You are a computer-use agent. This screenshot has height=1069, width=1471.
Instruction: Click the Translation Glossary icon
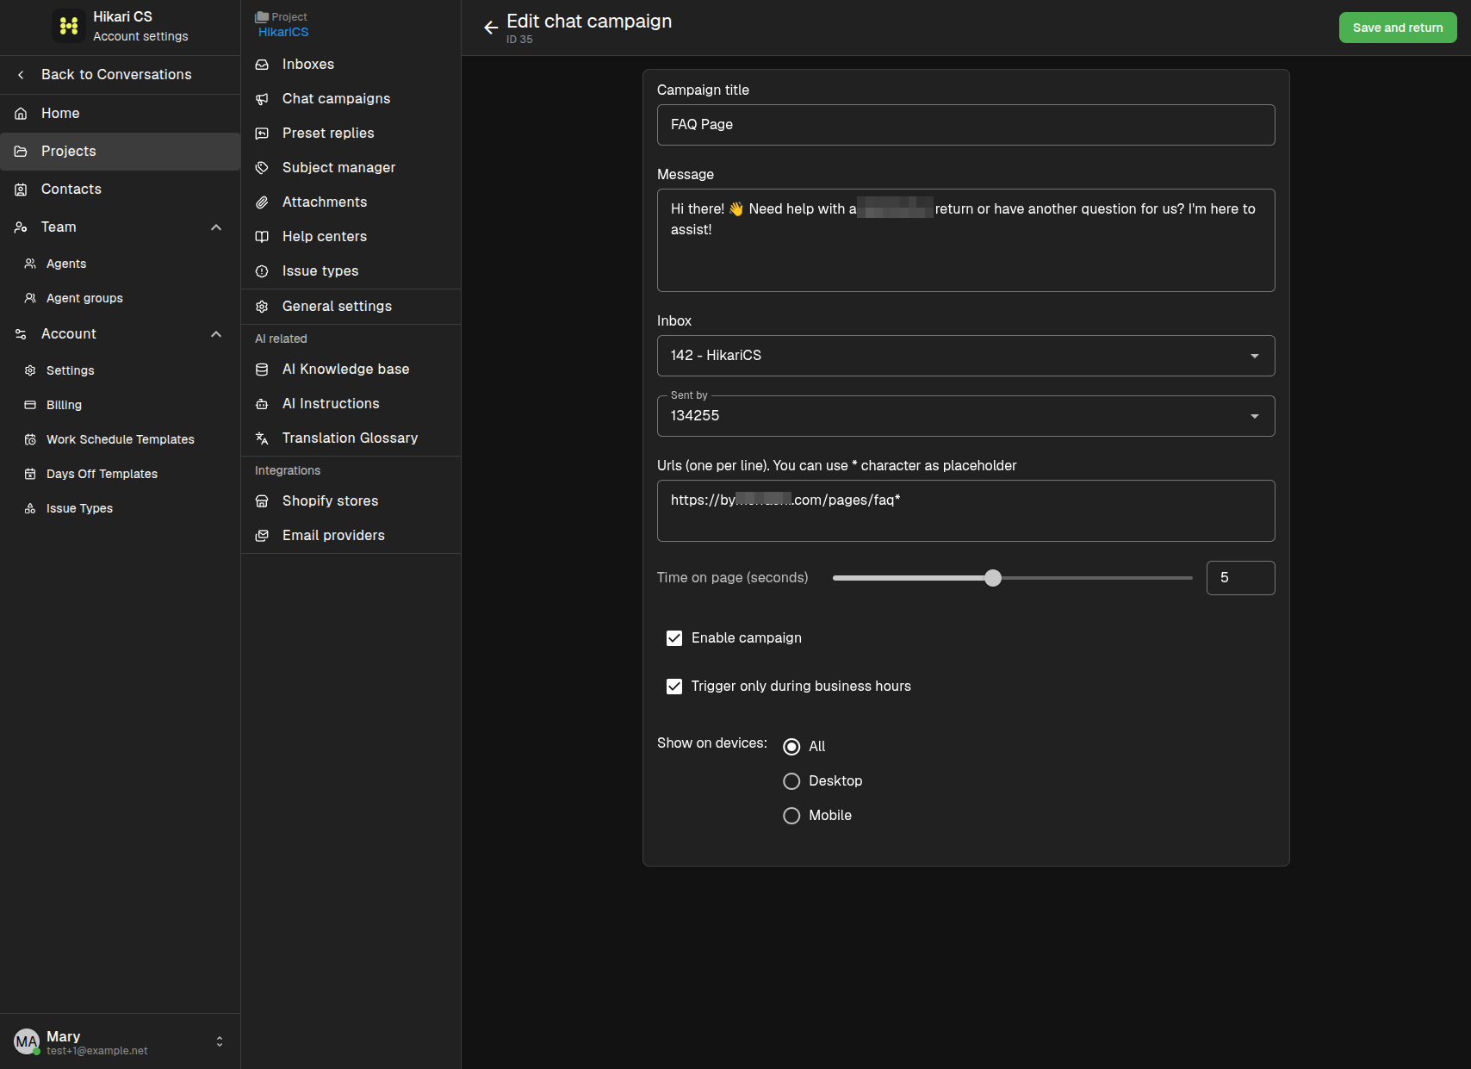click(262, 438)
